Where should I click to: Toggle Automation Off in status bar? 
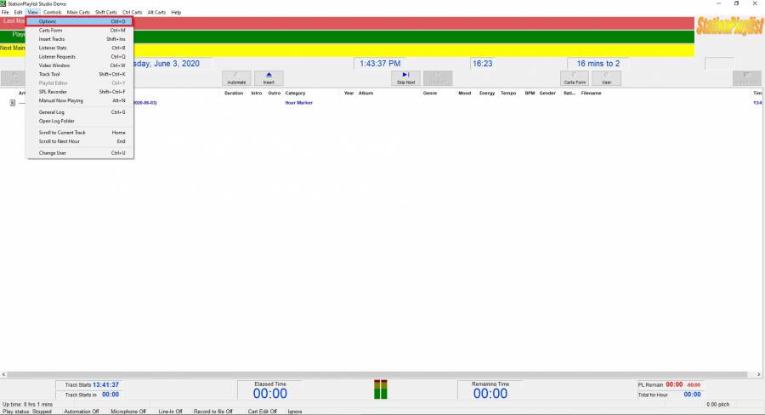[83, 411]
